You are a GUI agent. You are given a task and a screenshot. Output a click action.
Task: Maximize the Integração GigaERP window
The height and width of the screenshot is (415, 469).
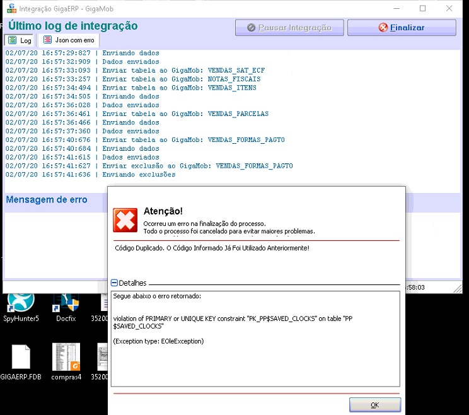click(x=422, y=9)
